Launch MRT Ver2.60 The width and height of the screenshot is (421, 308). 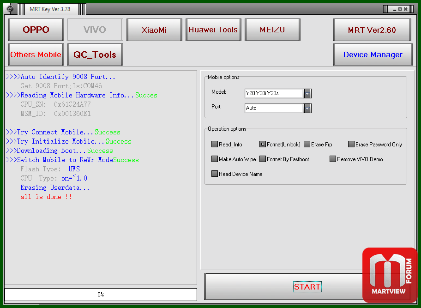[x=372, y=30]
